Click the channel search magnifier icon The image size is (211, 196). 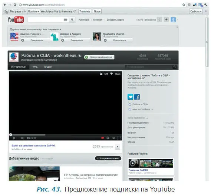175,67
